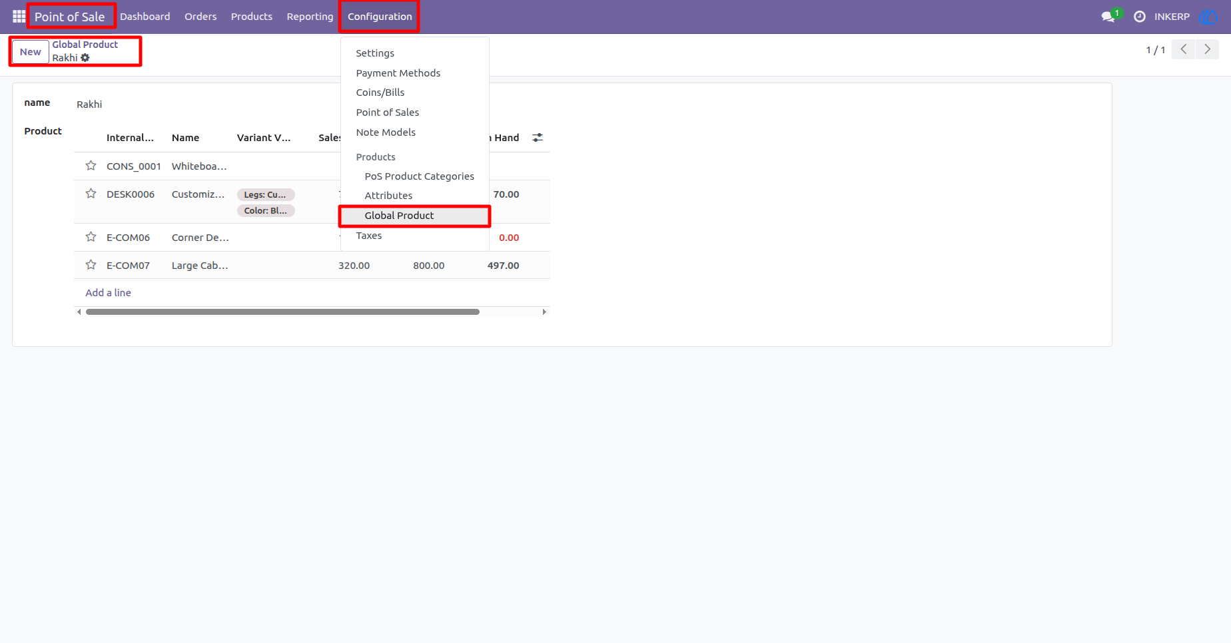Click the Legs attribute tag

266,194
